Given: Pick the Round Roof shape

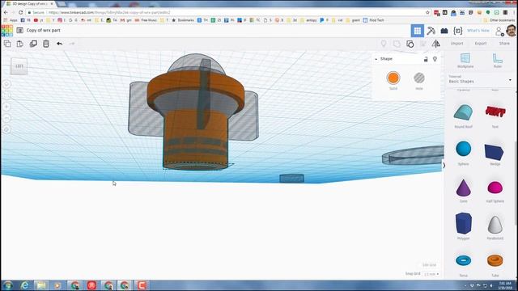Looking at the screenshot, I should [x=463, y=112].
